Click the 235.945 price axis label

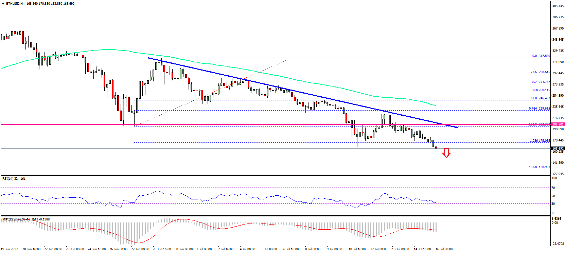558,107
